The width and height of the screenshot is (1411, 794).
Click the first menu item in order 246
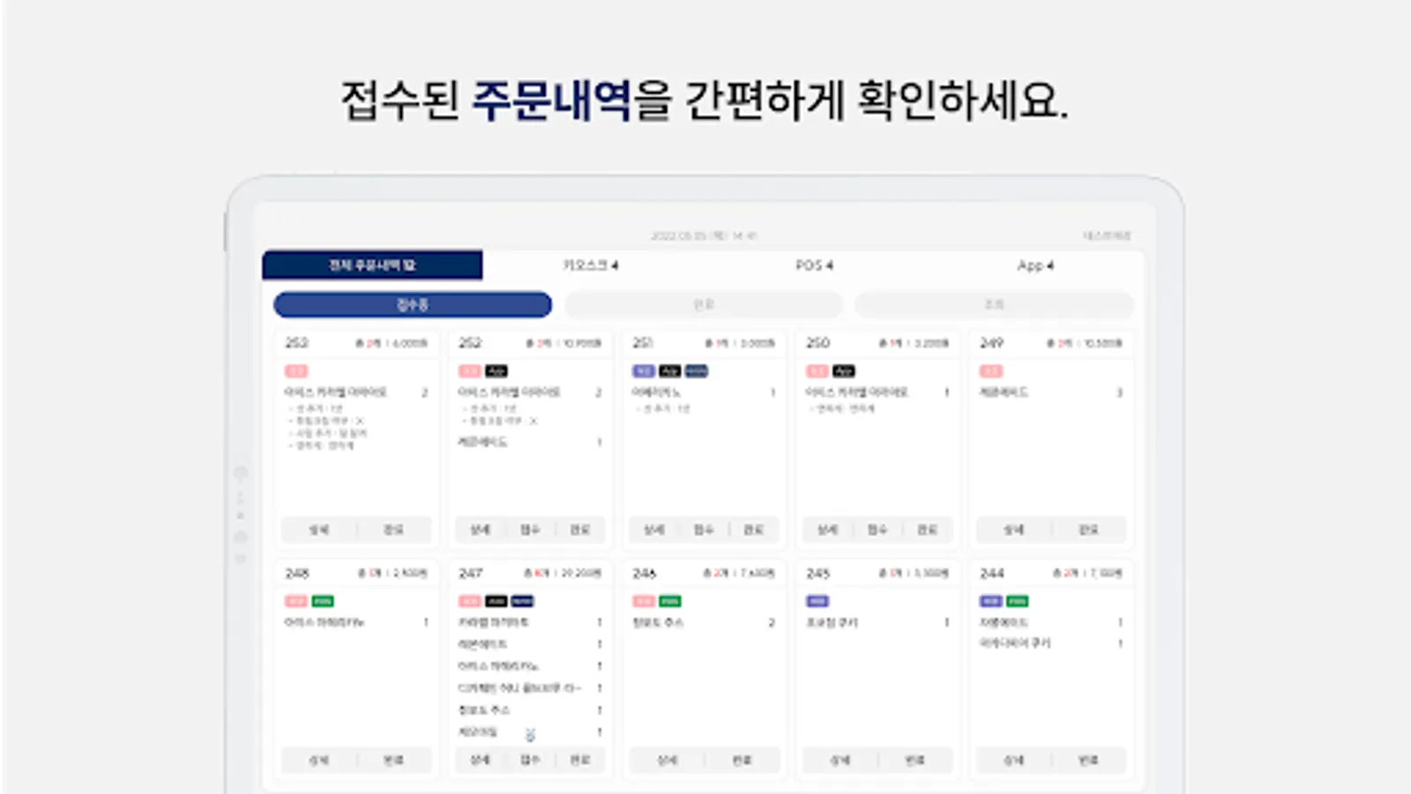click(x=659, y=623)
